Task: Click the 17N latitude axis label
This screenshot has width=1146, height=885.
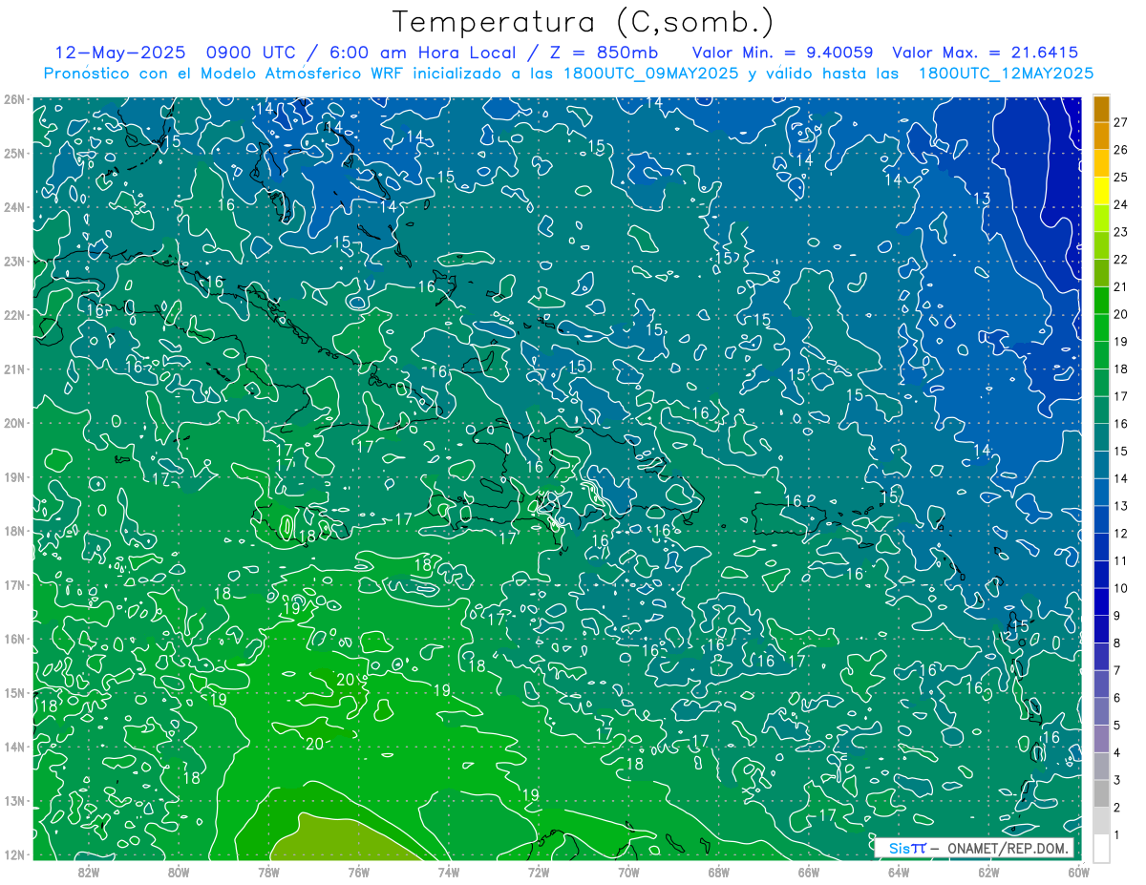Action: [13, 584]
